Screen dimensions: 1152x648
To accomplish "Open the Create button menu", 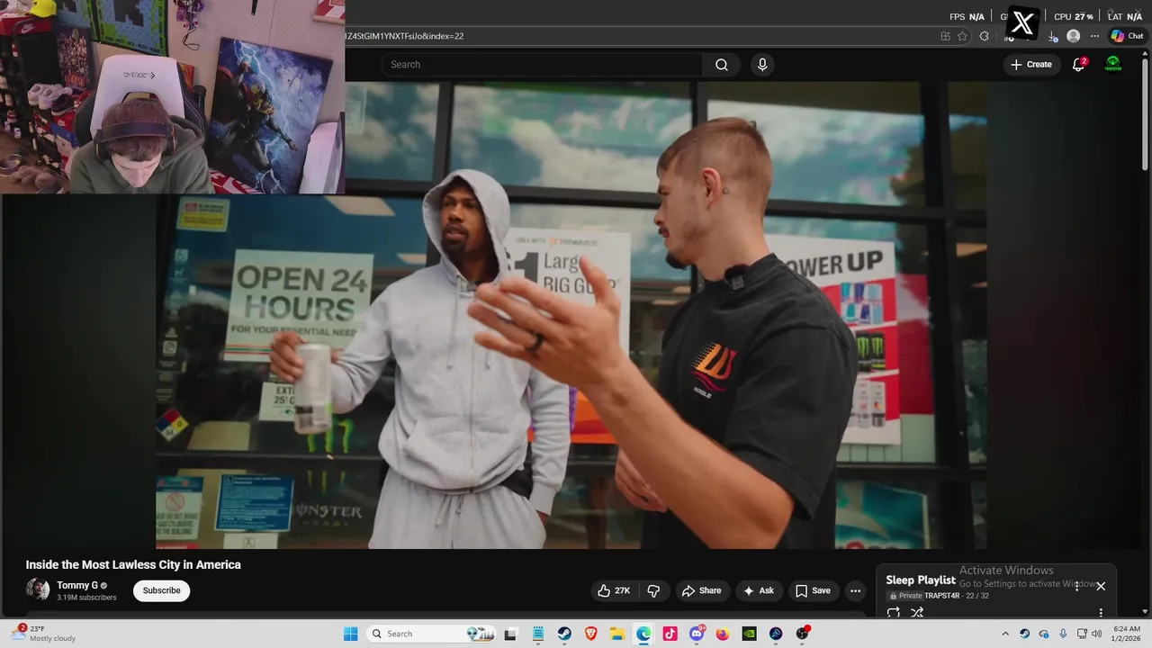I will (x=1030, y=65).
